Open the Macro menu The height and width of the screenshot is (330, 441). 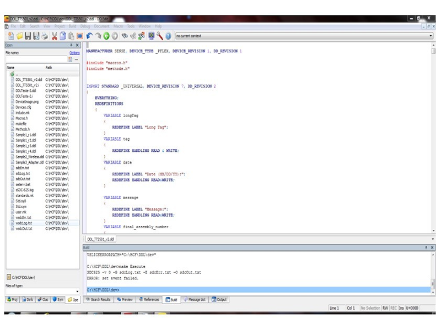click(118, 26)
